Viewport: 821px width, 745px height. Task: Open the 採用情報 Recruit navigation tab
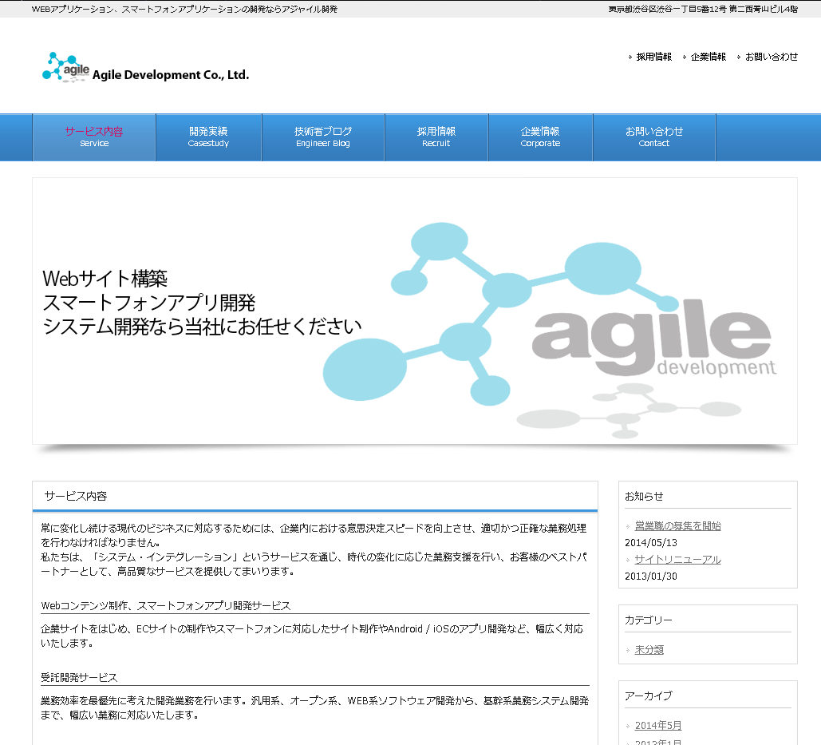(x=436, y=137)
